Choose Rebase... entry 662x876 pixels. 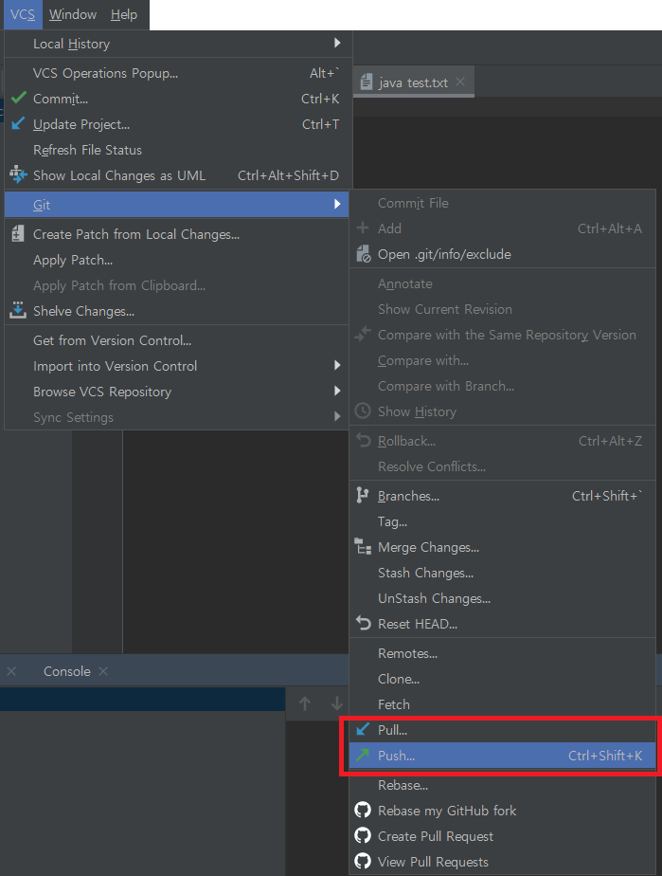(x=502, y=785)
